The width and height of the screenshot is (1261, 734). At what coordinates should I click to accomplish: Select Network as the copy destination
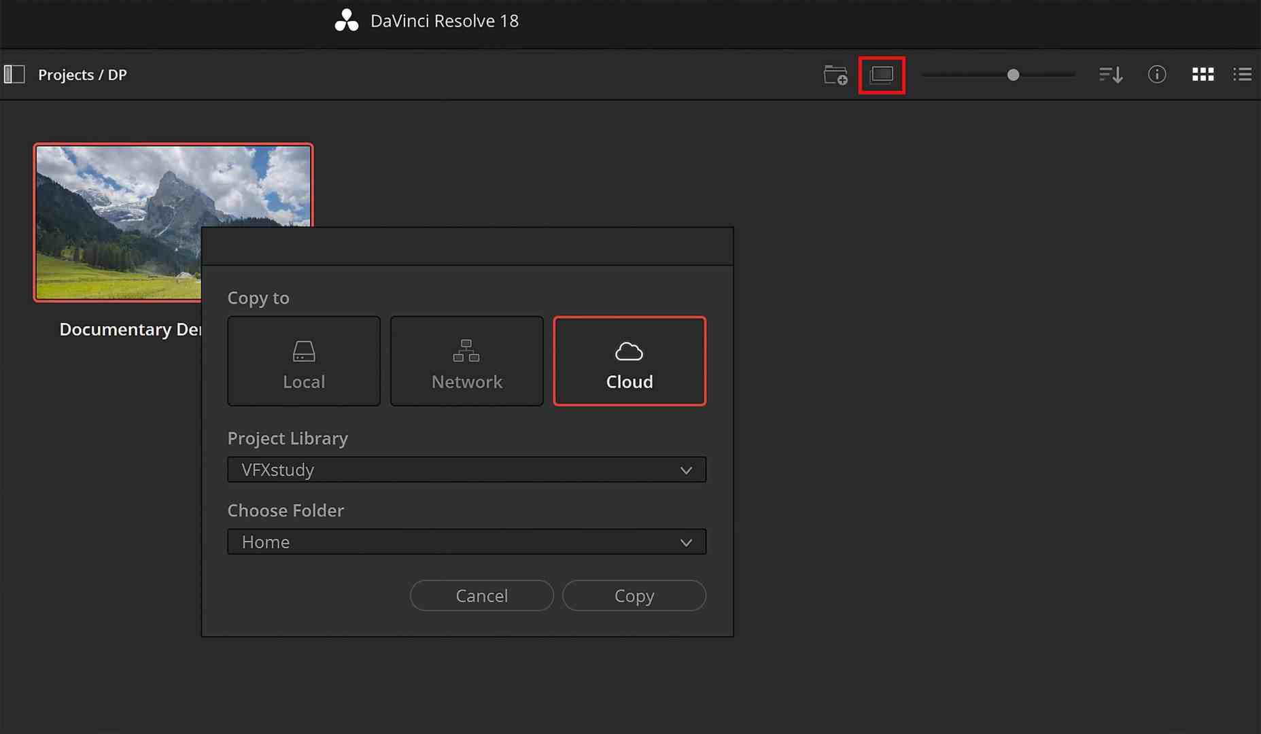click(x=466, y=361)
